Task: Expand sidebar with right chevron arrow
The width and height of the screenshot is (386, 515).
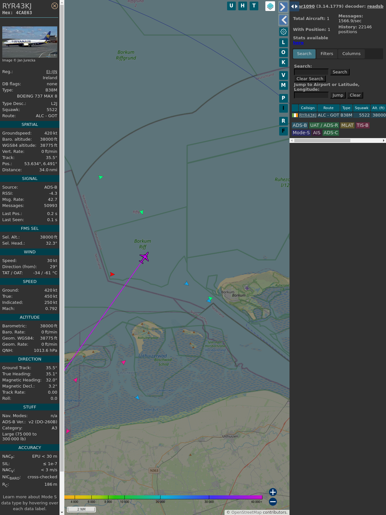Action: click(x=283, y=7)
